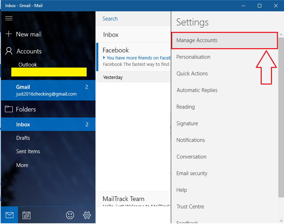Expand More folders
Image resolution: width=284 pixels, height=224 pixels.
[22, 165]
